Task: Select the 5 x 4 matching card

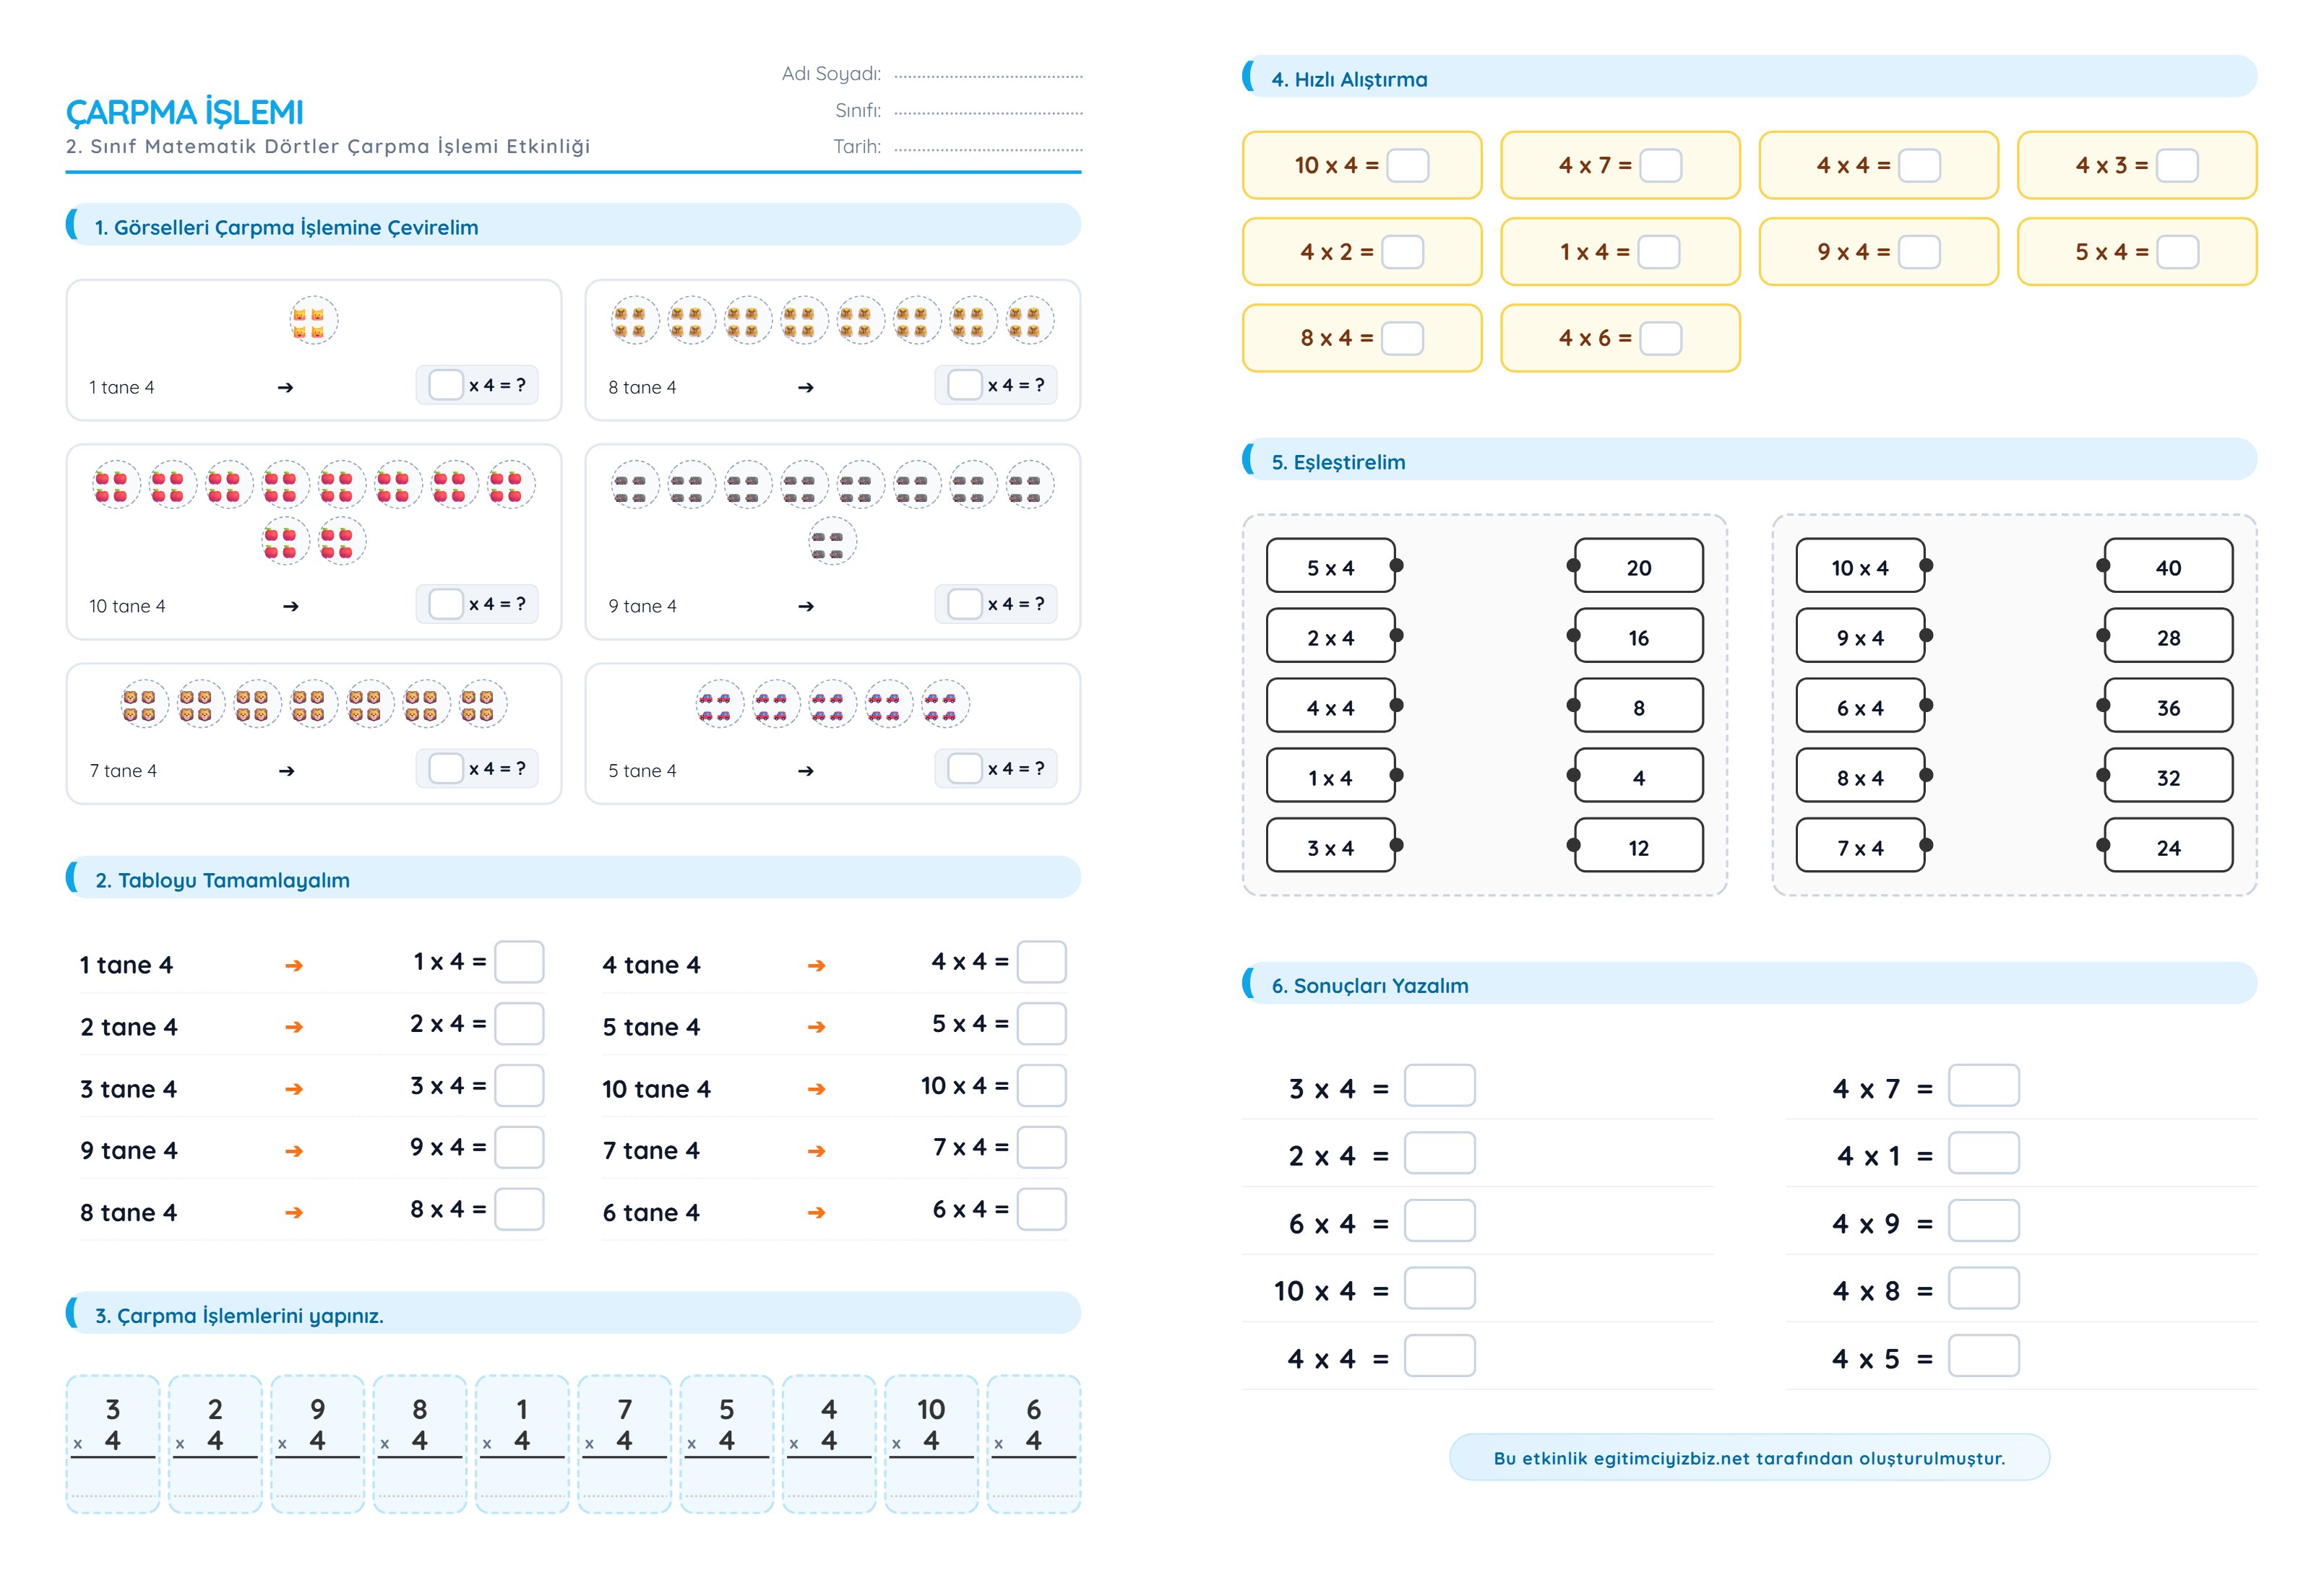Action: tap(1330, 567)
